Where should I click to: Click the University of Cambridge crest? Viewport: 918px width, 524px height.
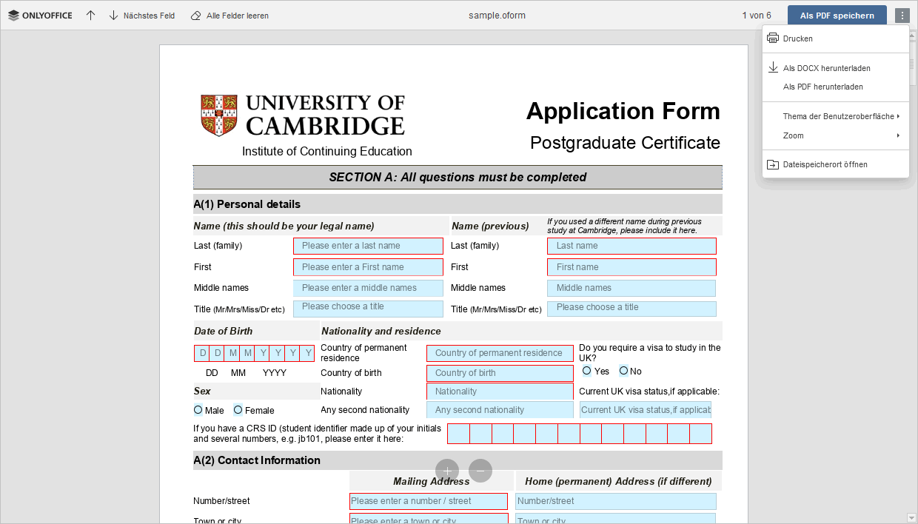tap(219, 115)
